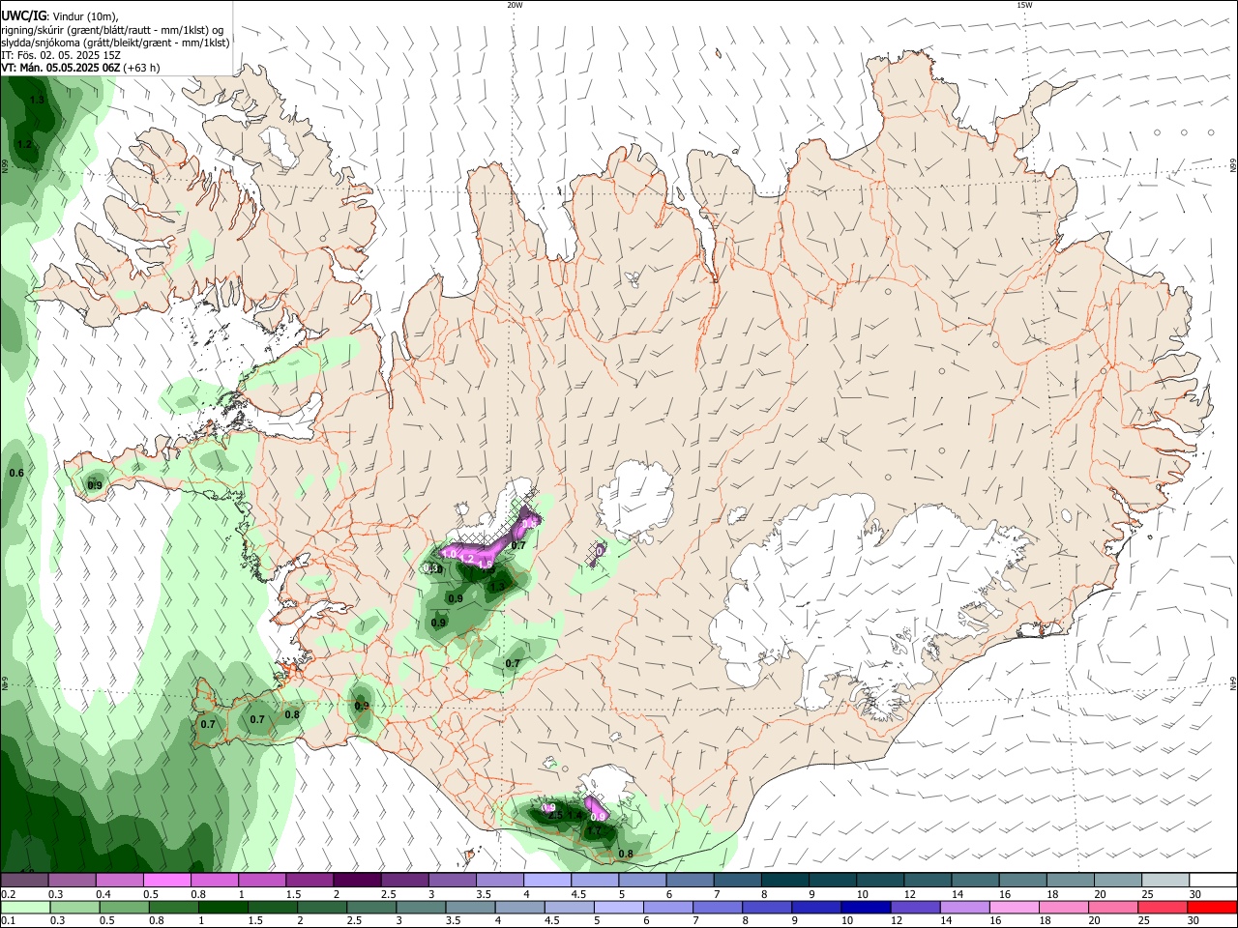Click the pale green 0.1 rain legend swatch
This screenshot has width=1238, height=928.
pyautogui.click(x=26, y=907)
